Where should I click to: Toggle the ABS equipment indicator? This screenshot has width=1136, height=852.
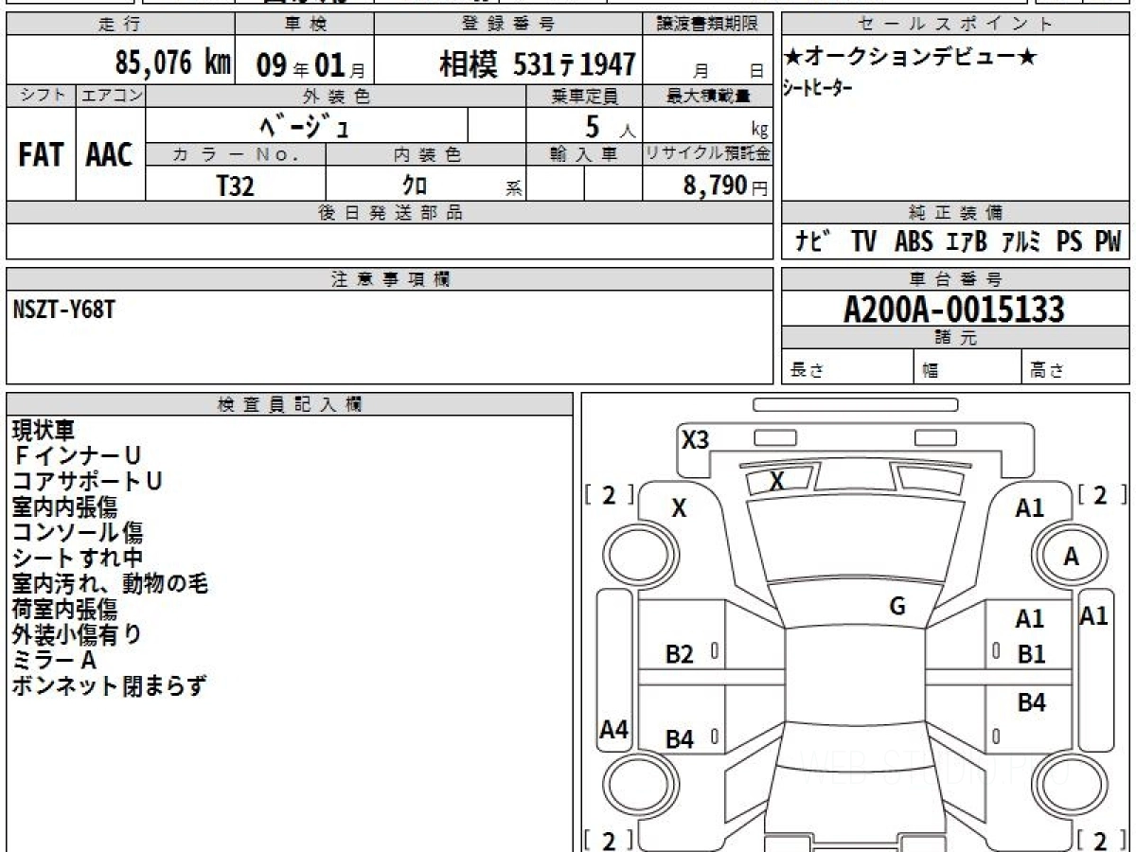coord(910,240)
